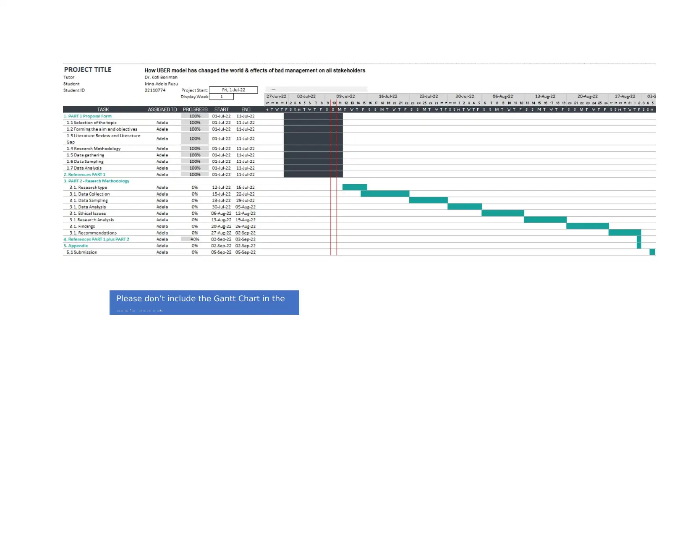Select heading '3. PART 2 - Raserch Methodology'
This screenshot has height=535, width=693.
(x=97, y=181)
